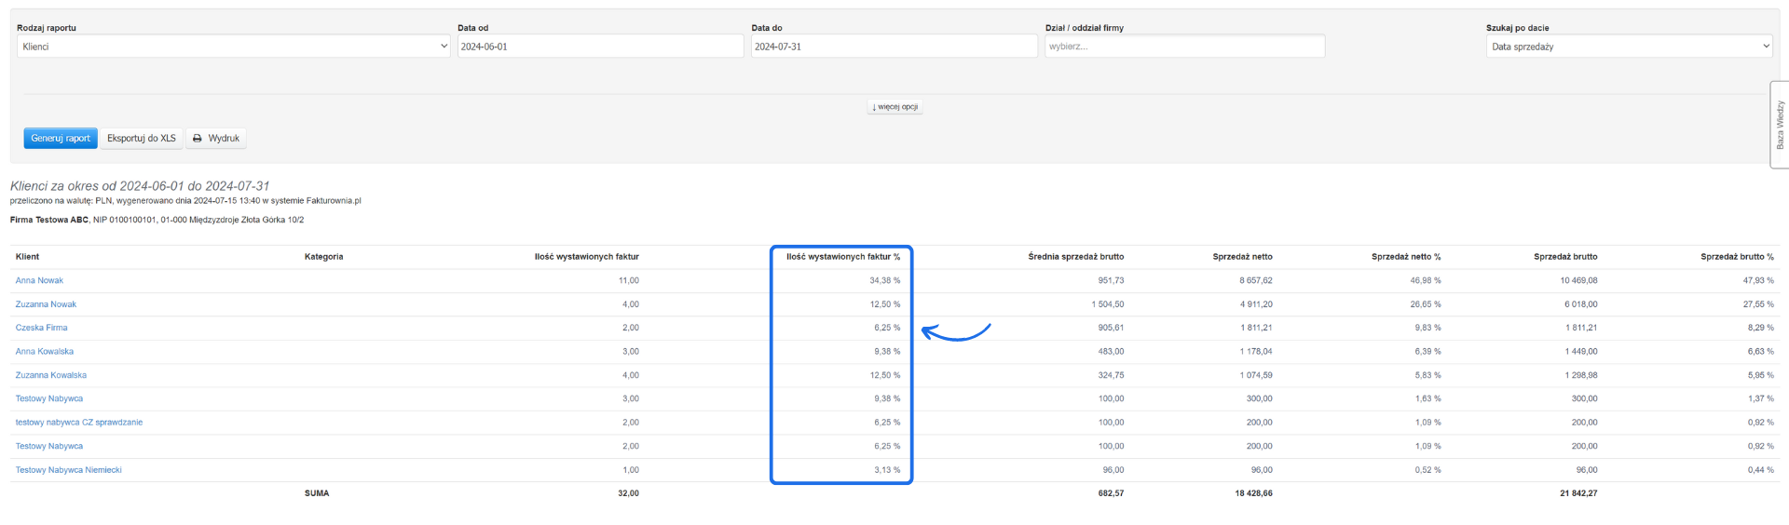This screenshot has width=1789, height=525.
Task: Open the Anna Nowak client link
Action: click(39, 280)
